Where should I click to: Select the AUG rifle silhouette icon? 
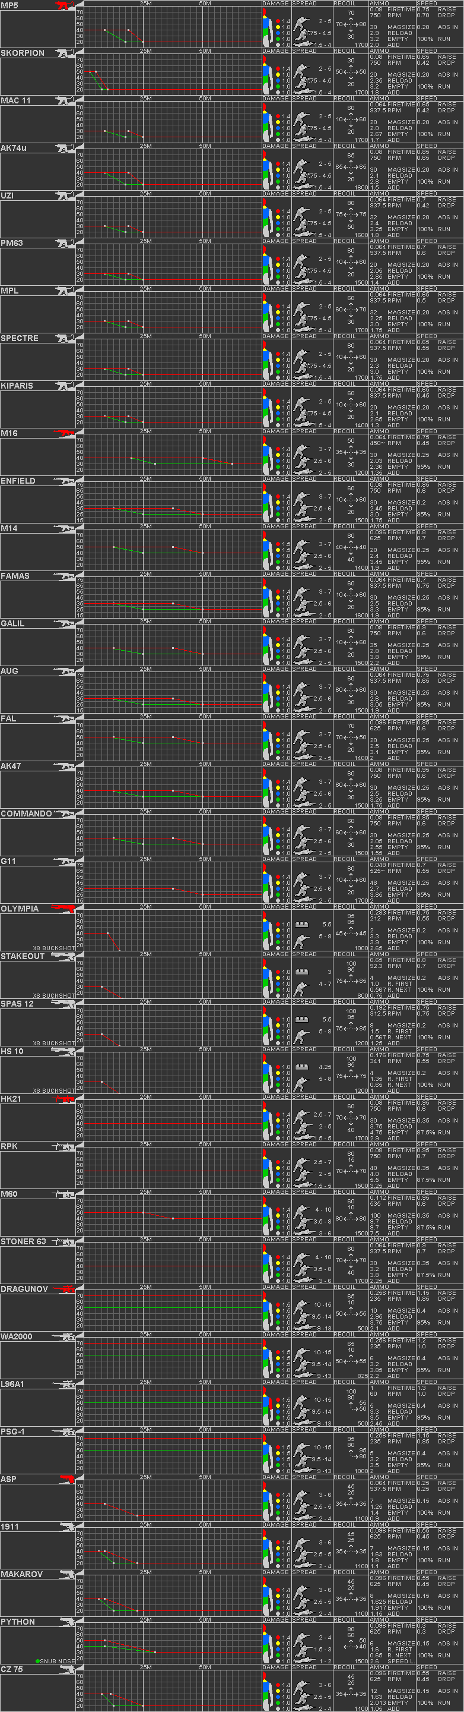tap(65, 670)
